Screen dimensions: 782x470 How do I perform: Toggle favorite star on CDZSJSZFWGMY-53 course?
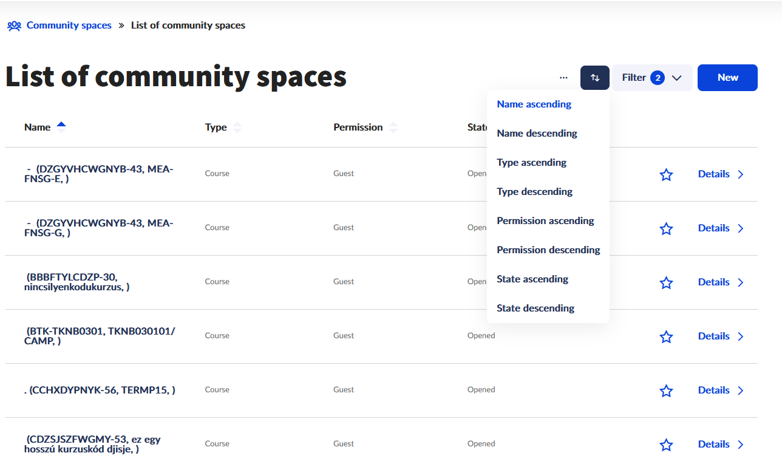(x=666, y=445)
